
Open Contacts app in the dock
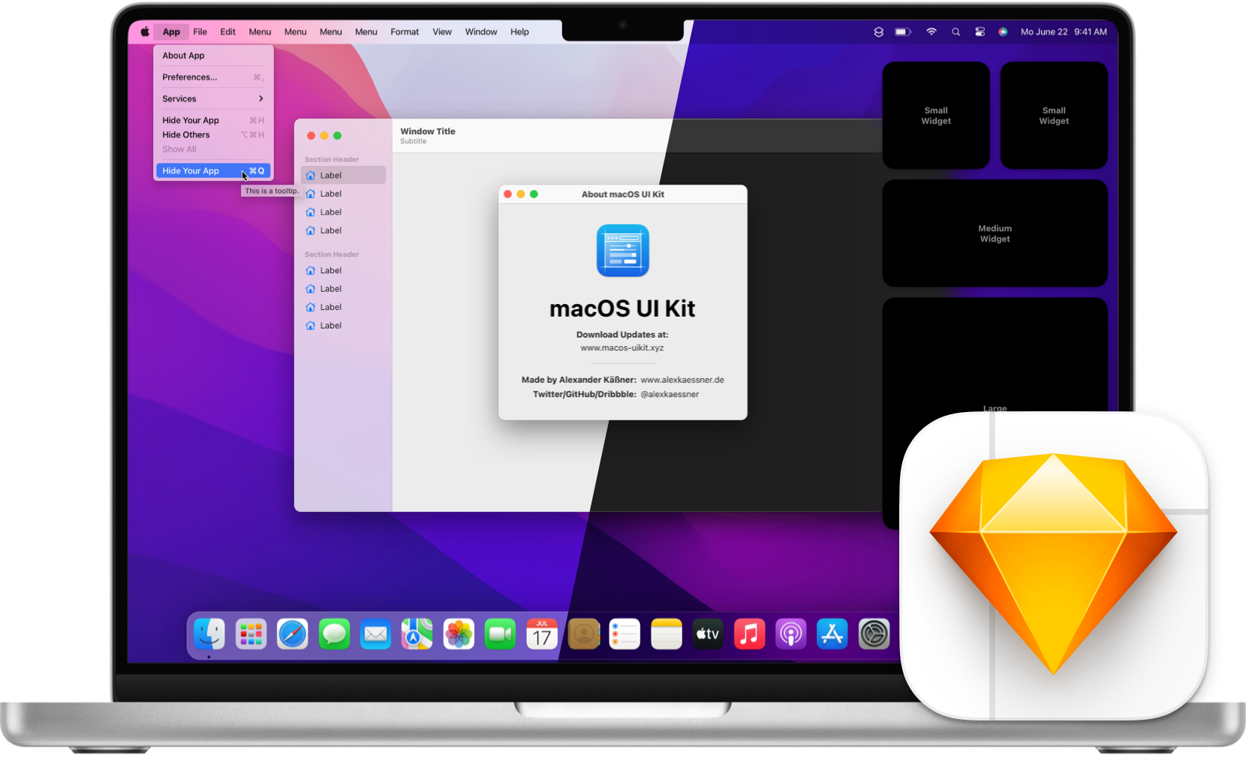(x=584, y=634)
